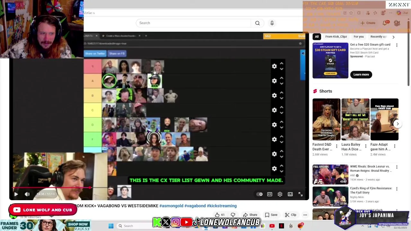Screen dimensions: 411x231
Task: Open more actions menu beside Clip
Action: 305,215
